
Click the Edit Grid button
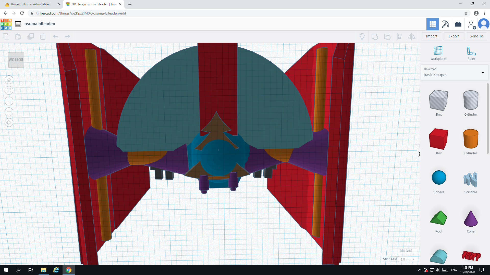(405, 251)
